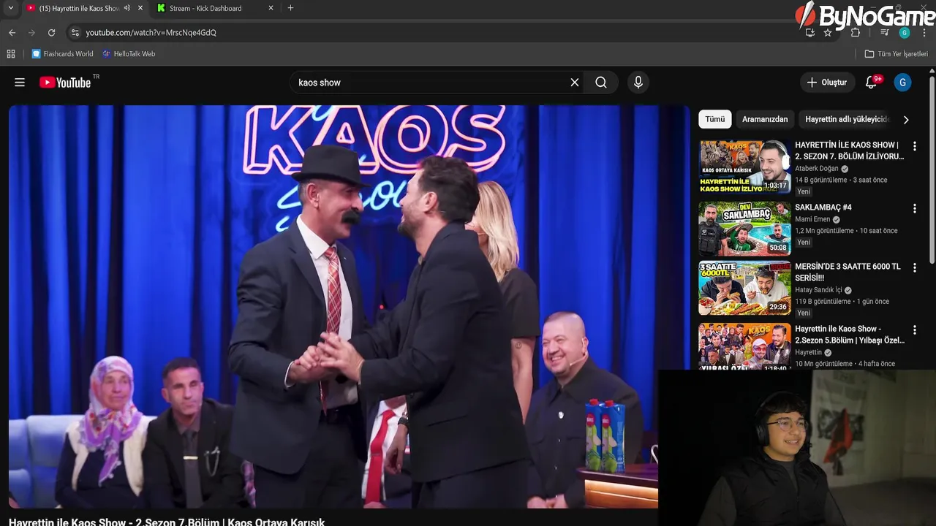Open a new browser tab
Viewport: 936px width, 526px height.
[x=290, y=8]
